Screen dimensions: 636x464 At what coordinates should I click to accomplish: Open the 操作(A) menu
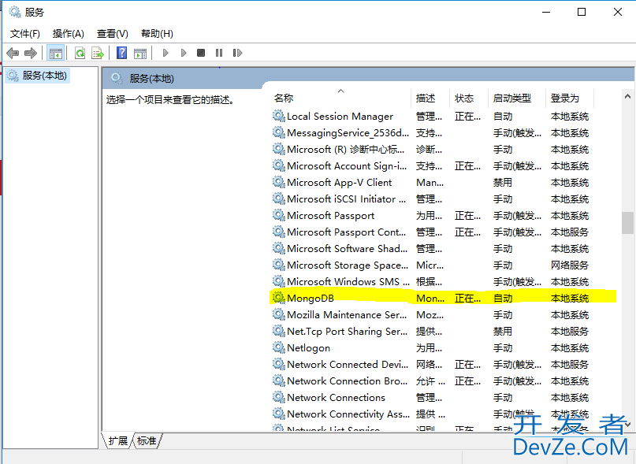(x=69, y=33)
